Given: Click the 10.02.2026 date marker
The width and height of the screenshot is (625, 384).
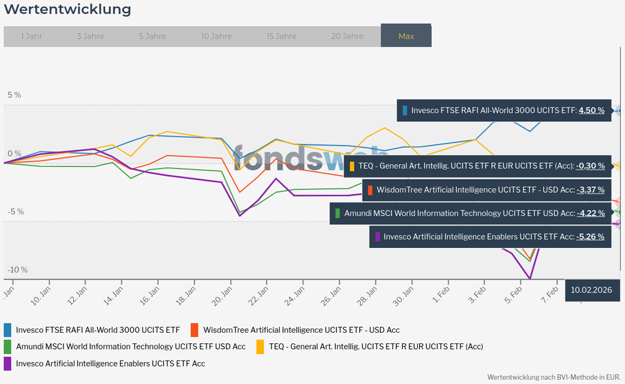Looking at the screenshot, I should click(591, 290).
